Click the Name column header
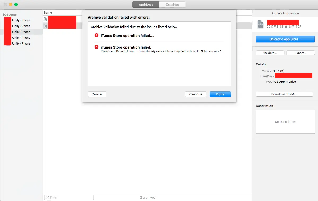The width and height of the screenshot is (318, 201). [48, 12]
